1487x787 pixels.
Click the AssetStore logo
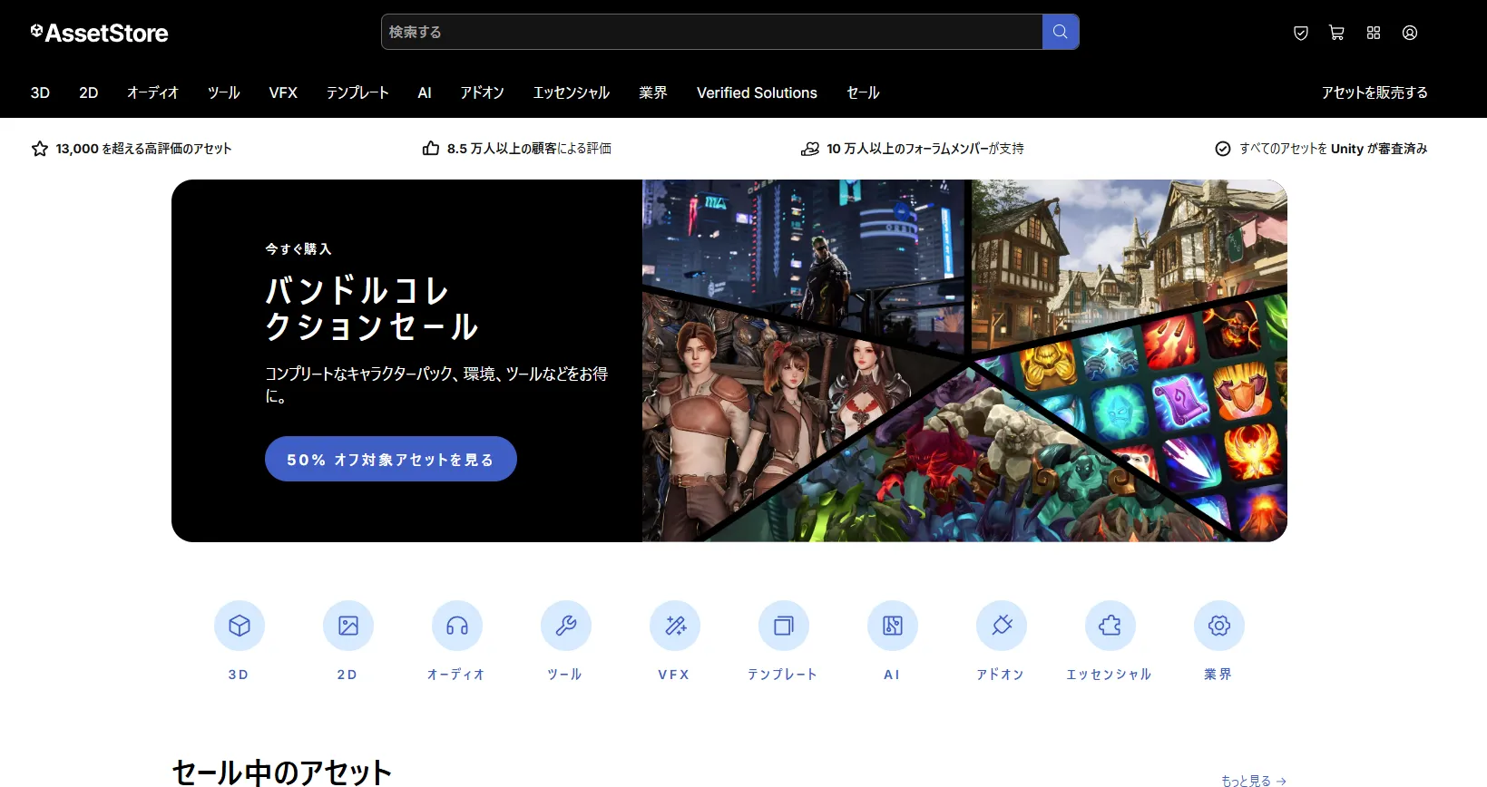click(x=99, y=33)
